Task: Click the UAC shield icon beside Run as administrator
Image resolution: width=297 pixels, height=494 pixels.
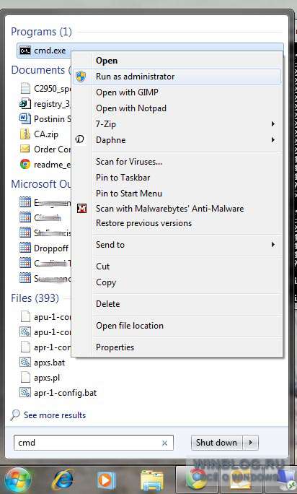Action: click(x=81, y=77)
